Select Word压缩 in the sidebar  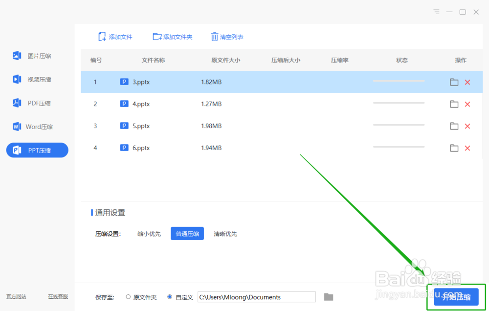[x=32, y=127]
